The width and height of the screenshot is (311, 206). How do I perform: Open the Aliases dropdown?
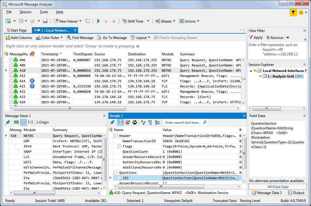coord(174,21)
